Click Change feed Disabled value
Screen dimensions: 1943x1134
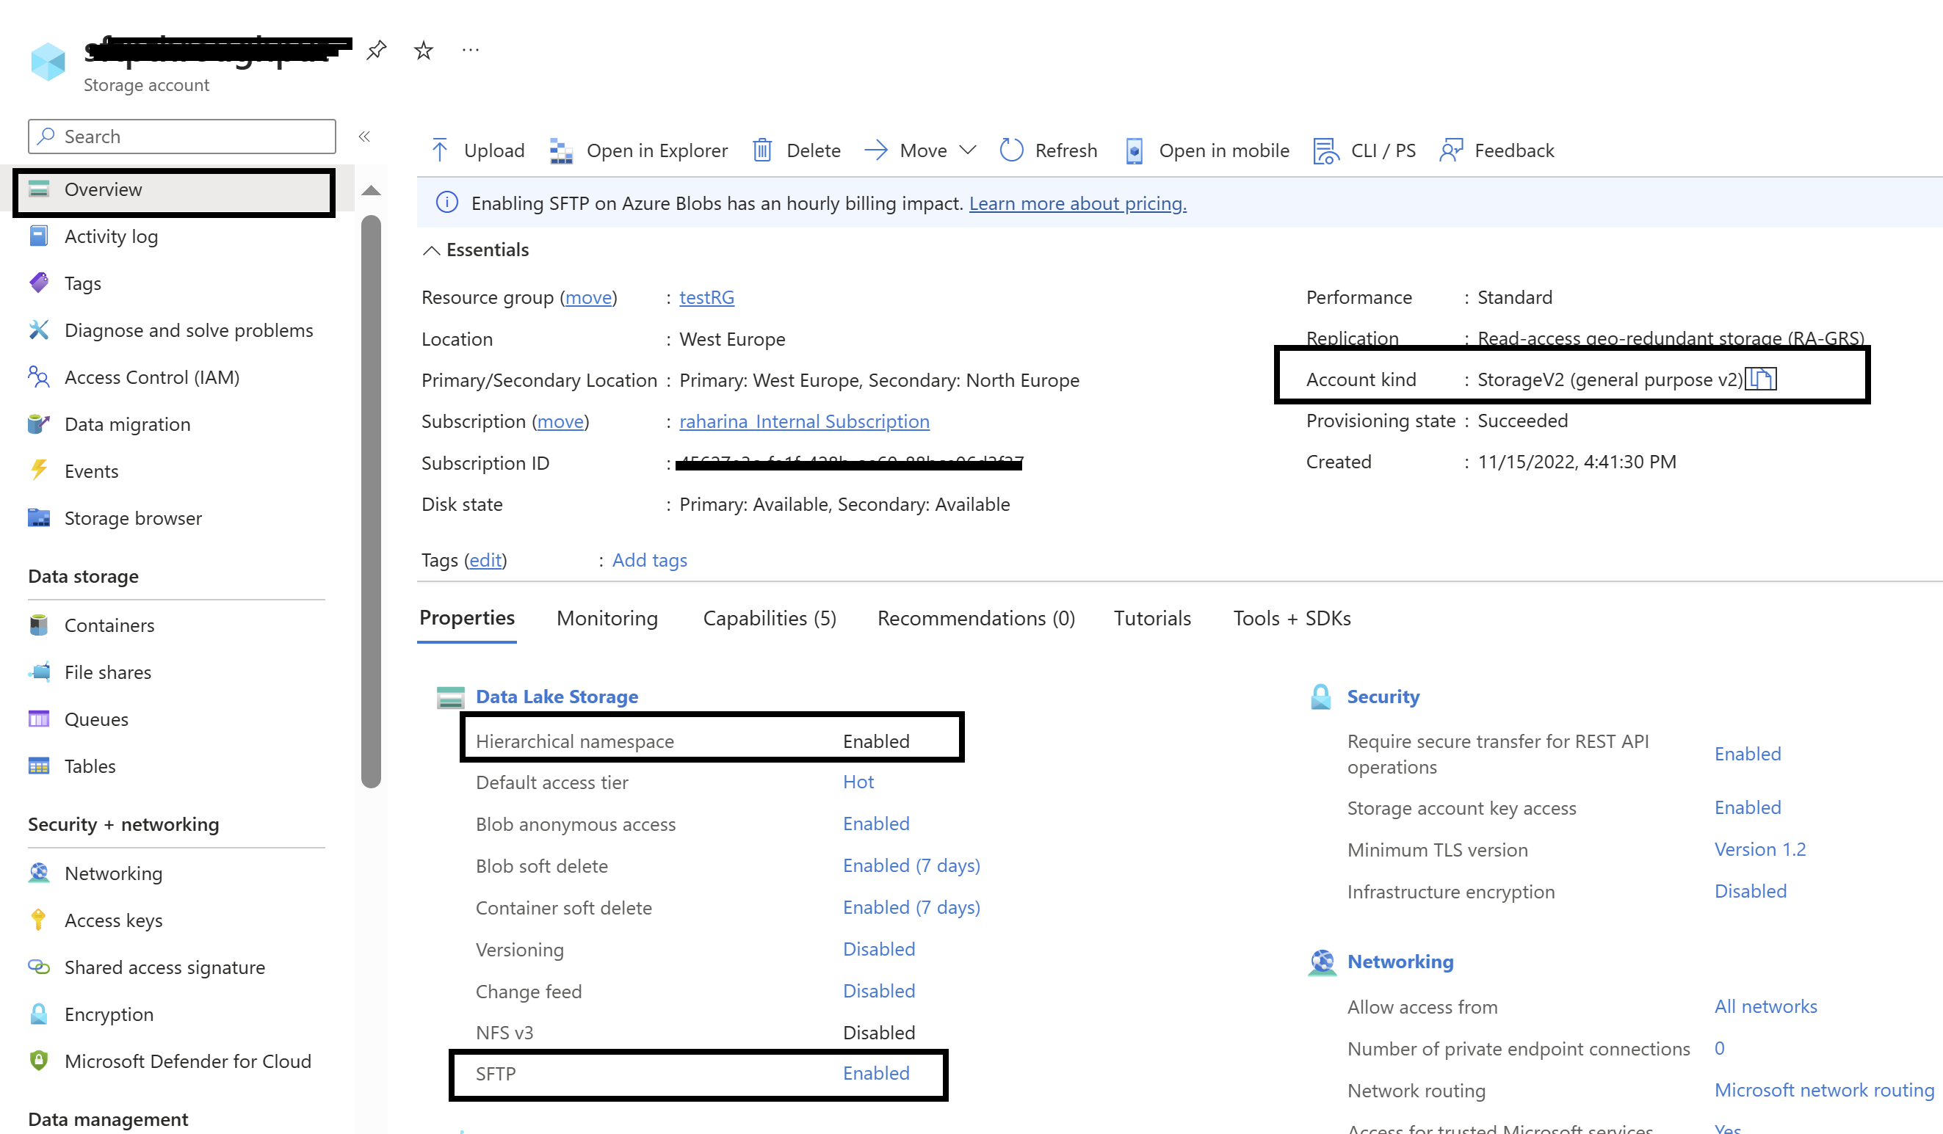(x=879, y=991)
